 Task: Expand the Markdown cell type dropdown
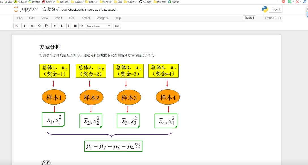99,26
